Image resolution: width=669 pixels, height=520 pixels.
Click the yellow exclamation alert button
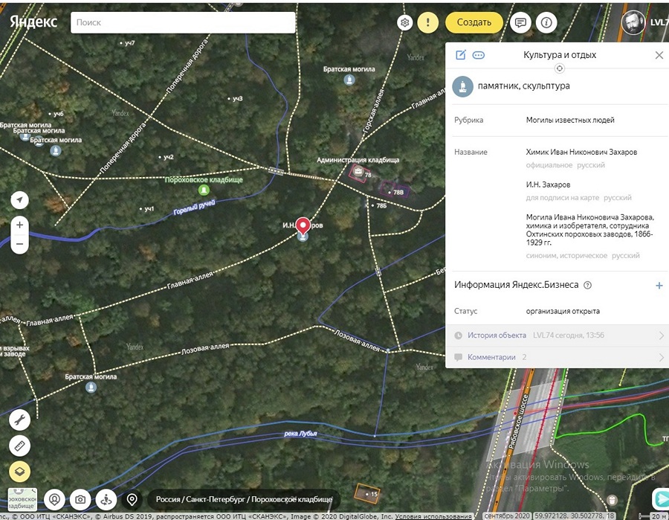(x=427, y=22)
